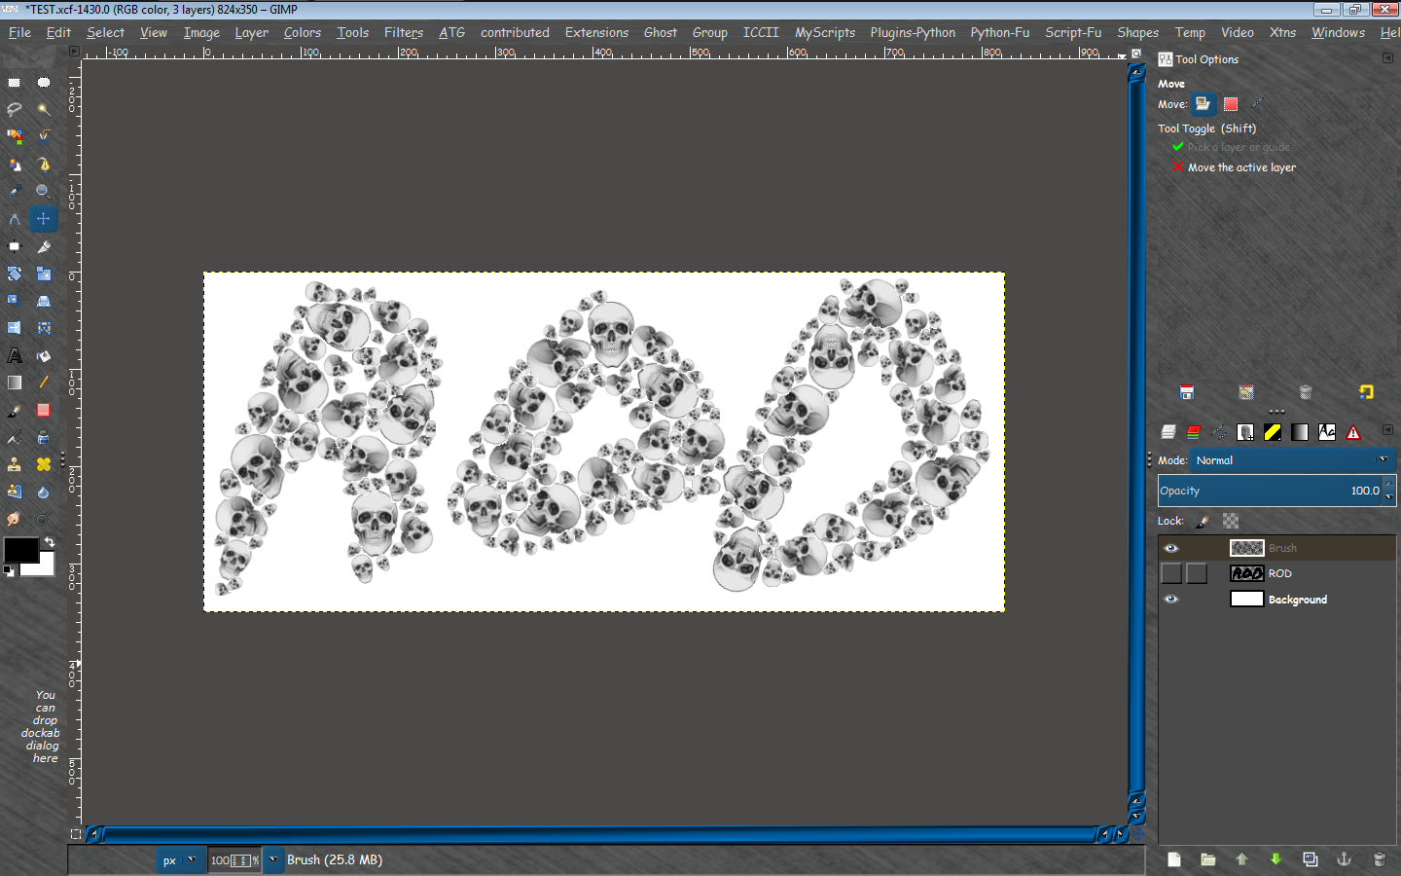Screen dimensions: 1401x876
Task: Select the Scissors Select tool
Action: [44, 136]
